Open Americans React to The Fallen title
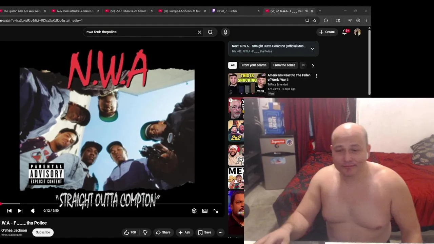 (289, 77)
